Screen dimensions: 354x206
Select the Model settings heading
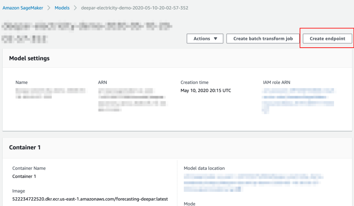coord(29,58)
